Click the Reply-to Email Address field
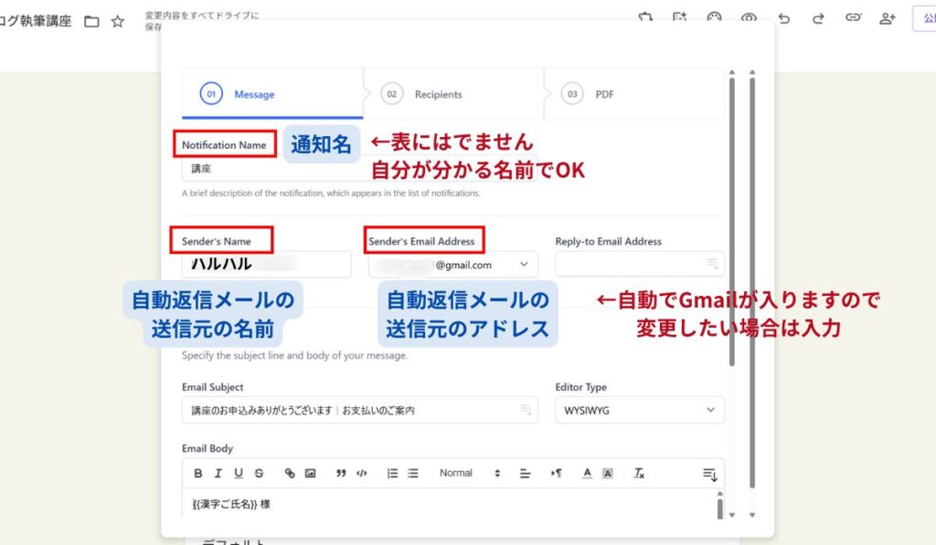 click(x=631, y=265)
